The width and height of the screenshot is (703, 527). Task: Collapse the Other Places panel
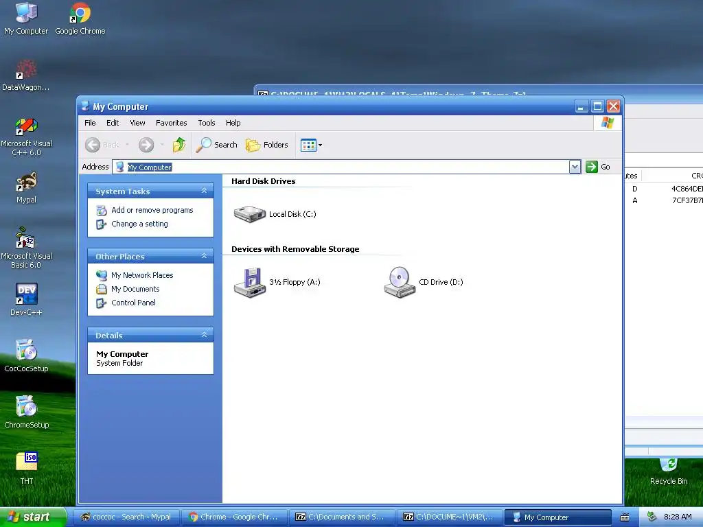tap(204, 256)
